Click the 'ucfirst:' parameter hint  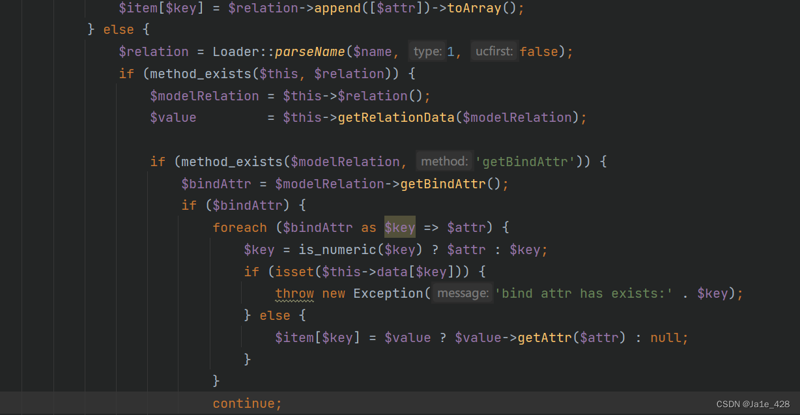click(x=494, y=51)
